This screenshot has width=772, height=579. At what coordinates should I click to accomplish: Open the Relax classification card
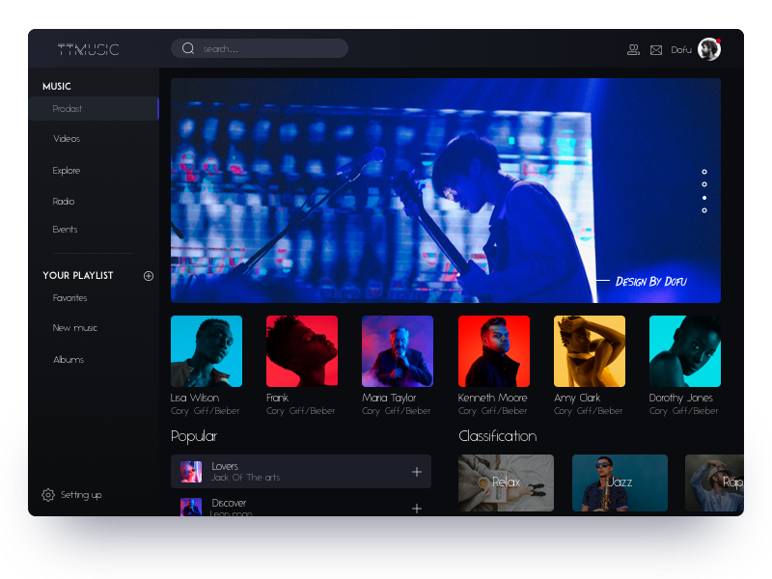(x=506, y=483)
